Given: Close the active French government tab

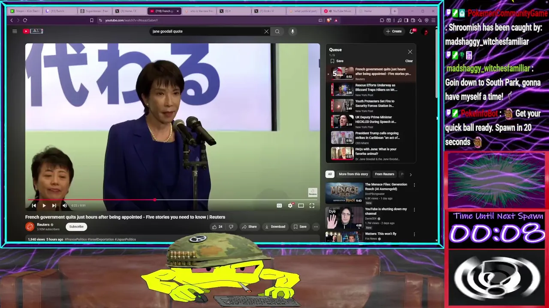Looking at the screenshot, I should [178, 11].
